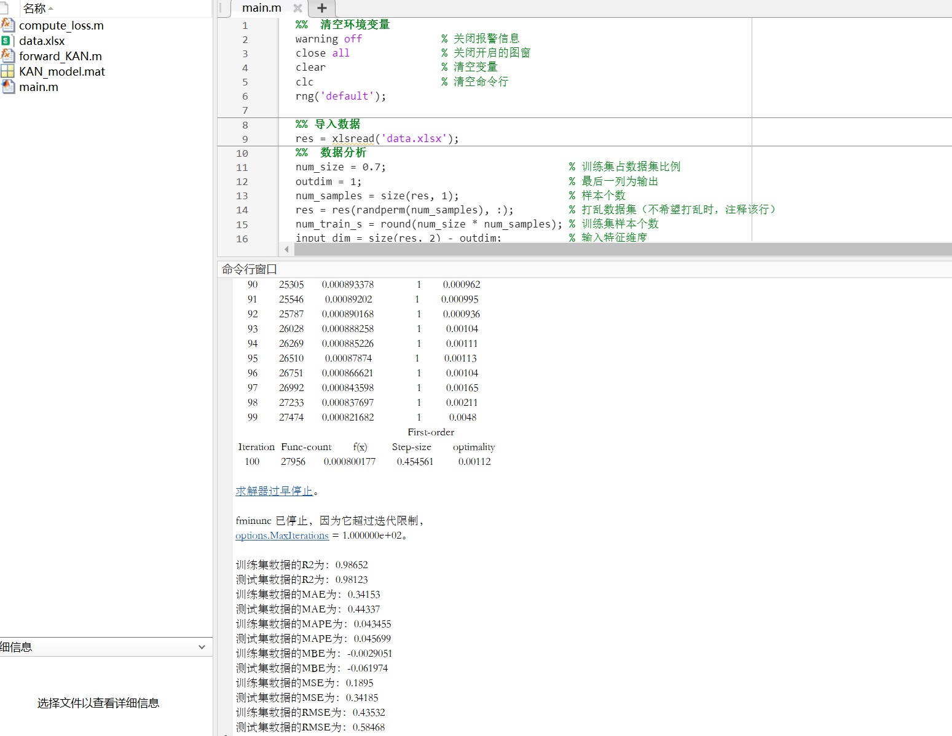Click the 命令行窗口 panel title
The height and width of the screenshot is (736, 952).
[250, 269]
